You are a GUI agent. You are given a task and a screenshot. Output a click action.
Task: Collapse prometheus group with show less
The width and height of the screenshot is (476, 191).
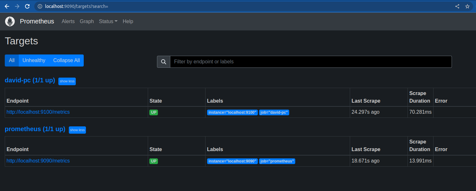pyautogui.click(x=77, y=130)
